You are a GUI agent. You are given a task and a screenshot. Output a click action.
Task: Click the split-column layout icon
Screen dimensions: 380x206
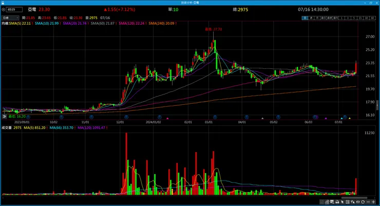coord(348,202)
